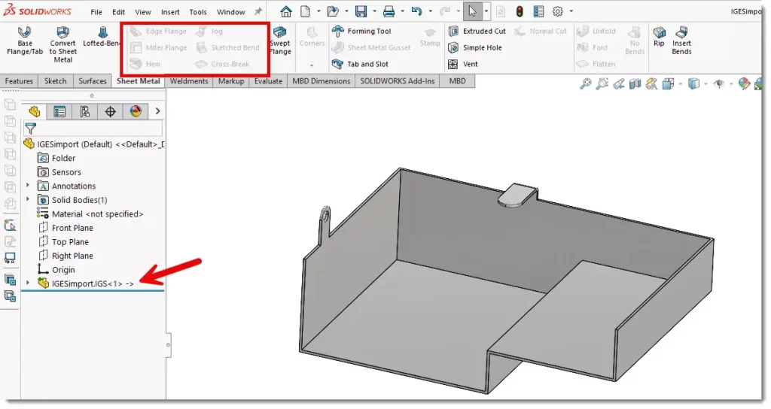Expand the IGESimport.IGS<1> feature node
Viewport: 771px width, 409px height.
point(28,283)
